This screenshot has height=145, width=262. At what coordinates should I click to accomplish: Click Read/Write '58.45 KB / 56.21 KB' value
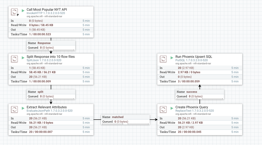tap(42, 72)
